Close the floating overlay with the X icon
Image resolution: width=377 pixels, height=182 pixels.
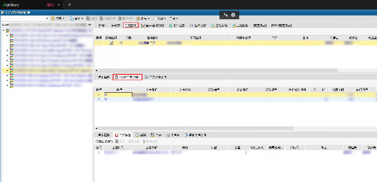coord(233,15)
